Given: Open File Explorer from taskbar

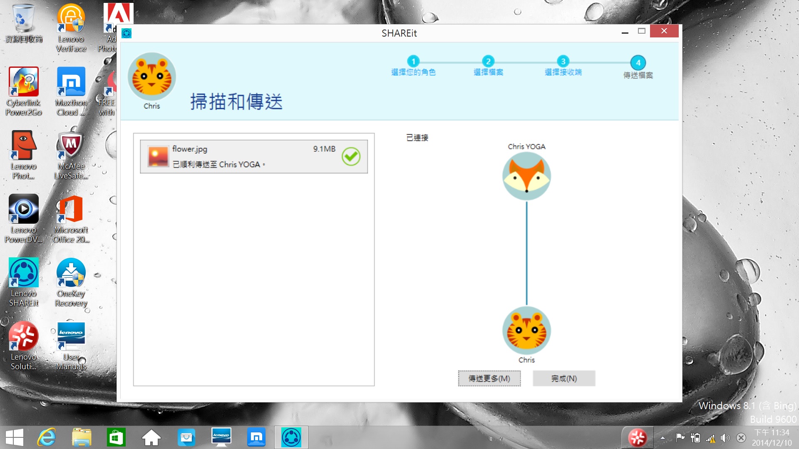Looking at the screenshot, I should point(82,437).
